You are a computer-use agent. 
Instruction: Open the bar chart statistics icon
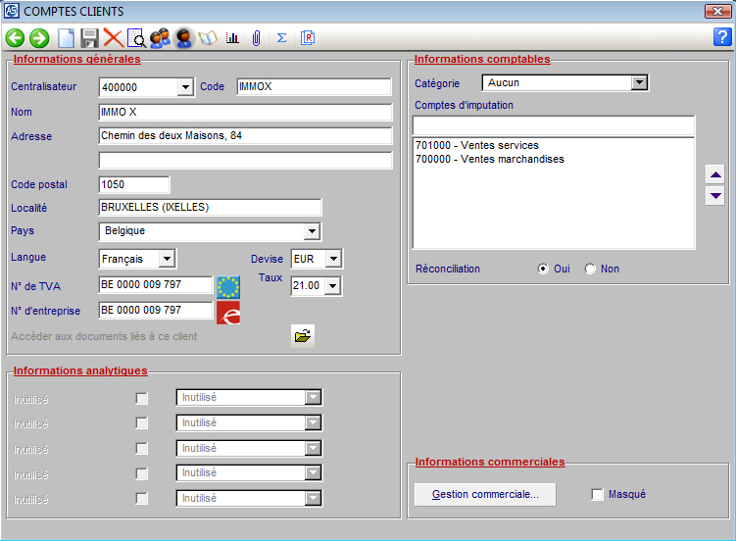[x=232, y=38]
